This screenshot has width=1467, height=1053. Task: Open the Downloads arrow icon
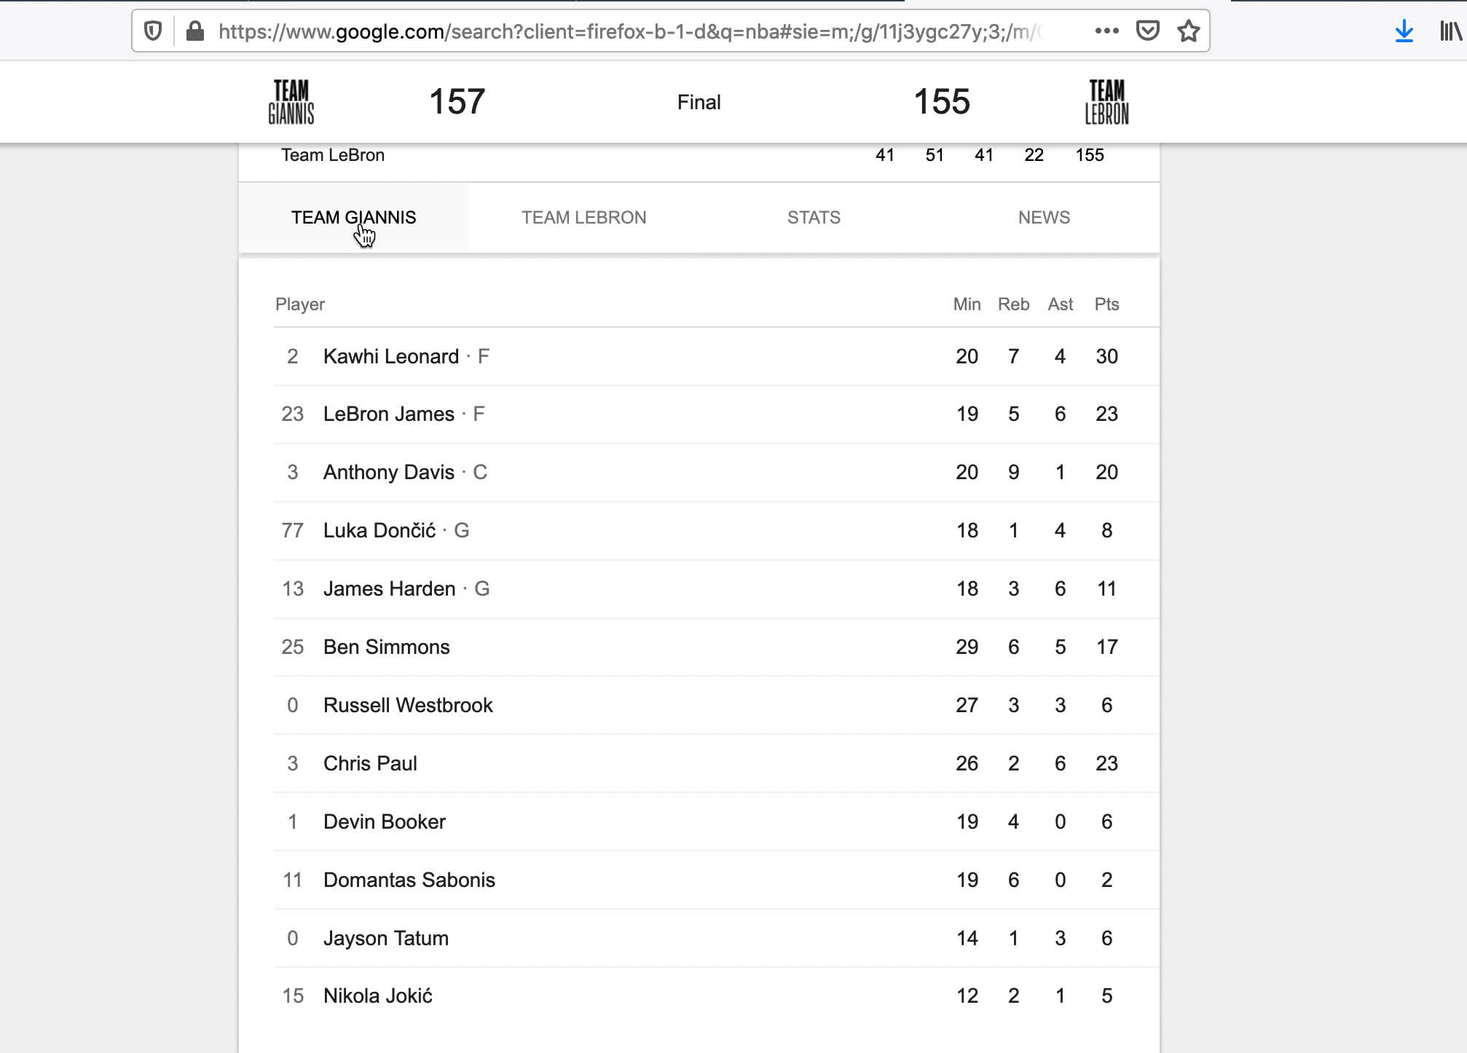click(x=1404, y=31)
